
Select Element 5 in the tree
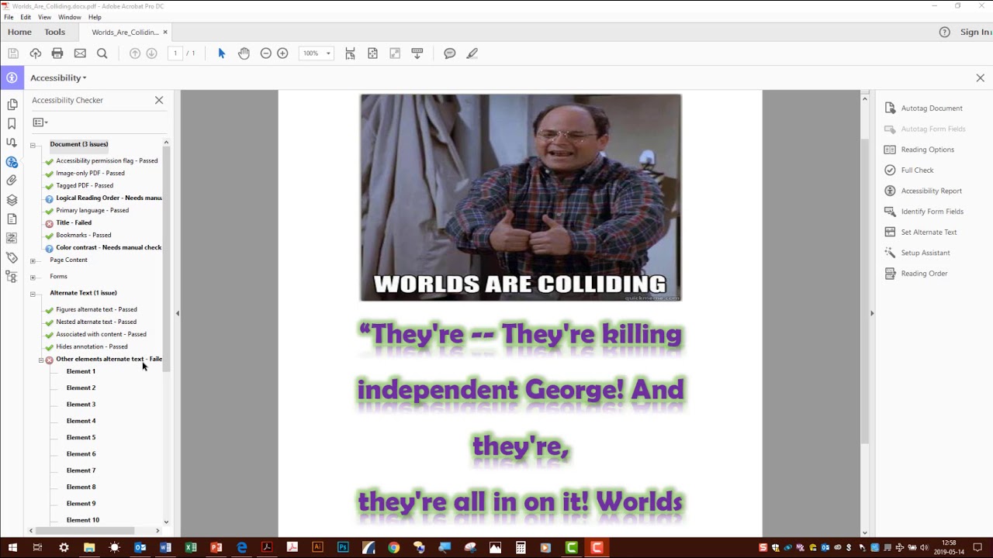pos(81,437)
